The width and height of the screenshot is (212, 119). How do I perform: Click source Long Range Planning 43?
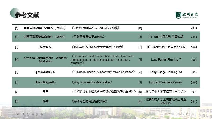(166, 72)
